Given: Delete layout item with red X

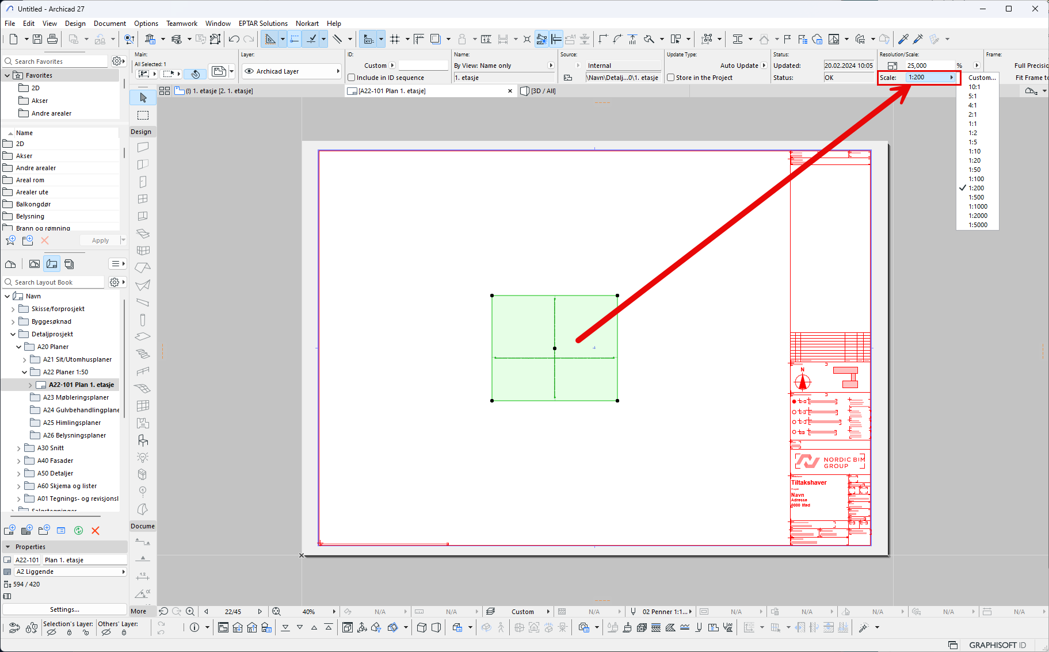Looking at the screenshot, I should click(96, 531).
